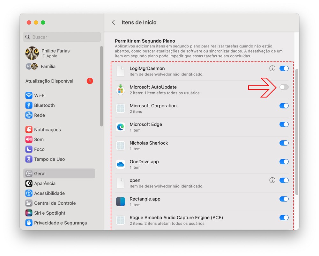Click the Philipe Farias owl avatar
The width and height of the screenshot is (319, 256).
click(x=32, y=53)
